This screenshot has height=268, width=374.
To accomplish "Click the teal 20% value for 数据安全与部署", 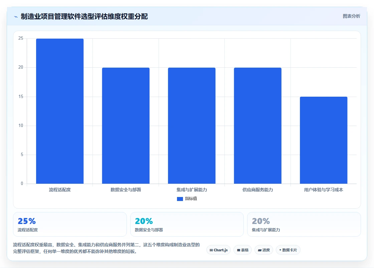I will point(144,221).
